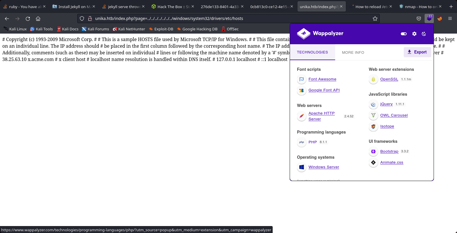The image size is (457, 233).
Task: Open the Windows Server link
Action: coord(324,167)
